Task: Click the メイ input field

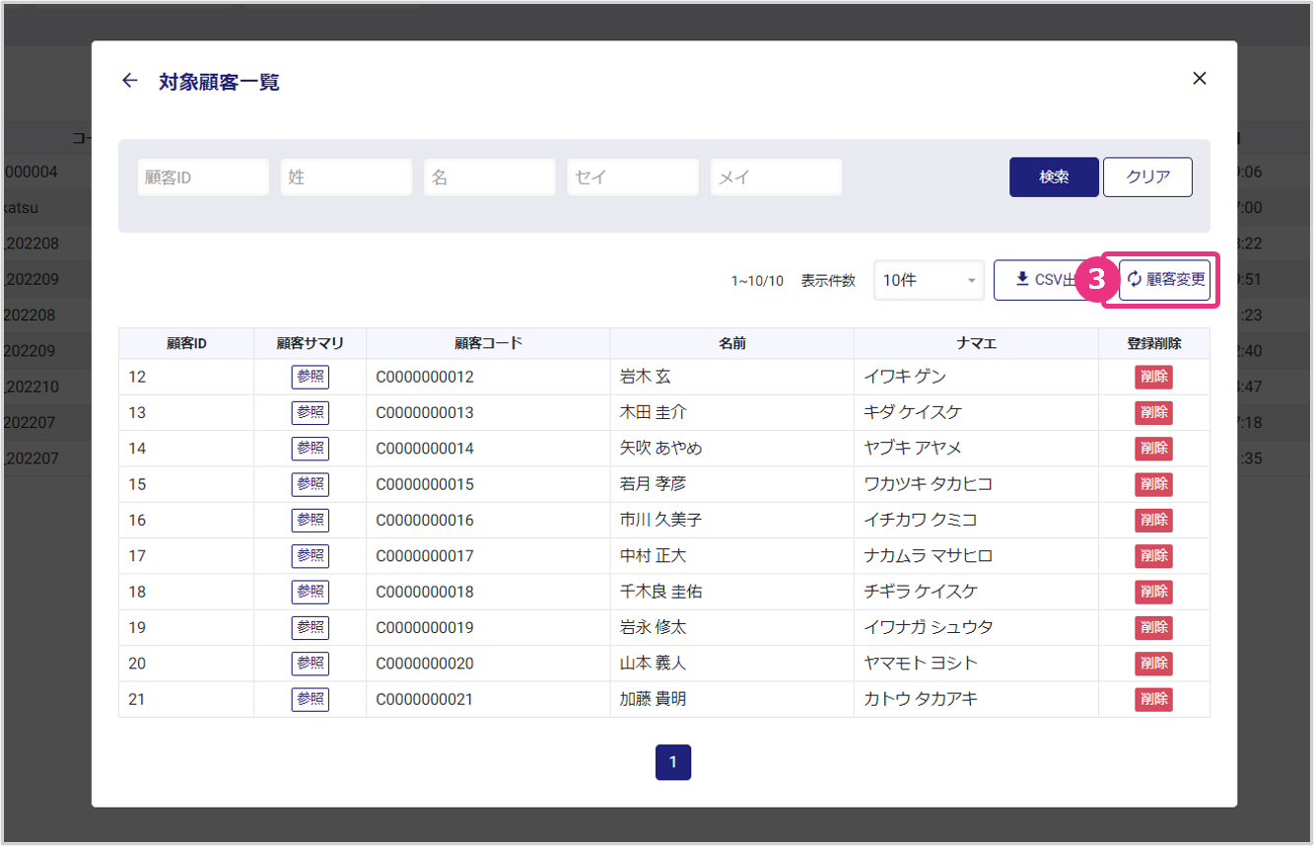Action: click(776, 177)
